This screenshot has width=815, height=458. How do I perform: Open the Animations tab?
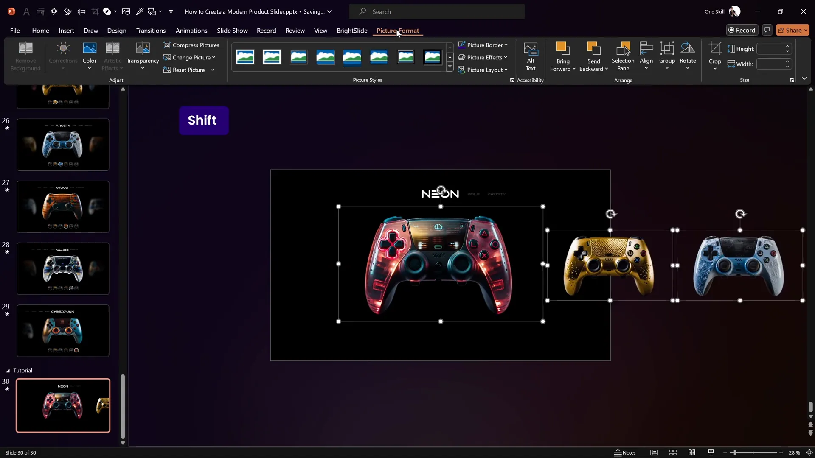point(191,31)
